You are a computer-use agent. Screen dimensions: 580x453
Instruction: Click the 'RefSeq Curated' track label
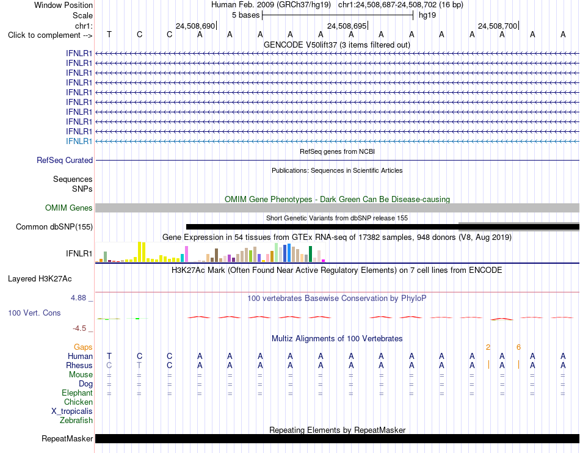click(x=65, y=160)
